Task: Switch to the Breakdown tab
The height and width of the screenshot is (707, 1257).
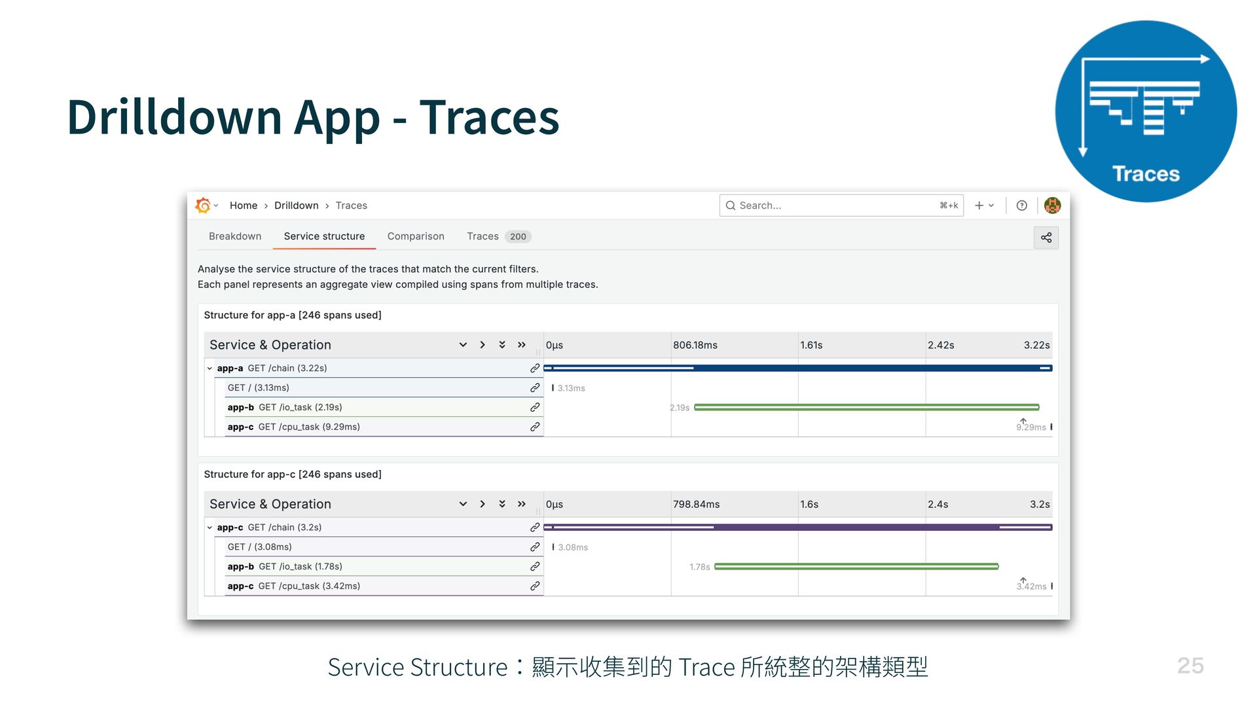Action: click(x=234, y=236)
